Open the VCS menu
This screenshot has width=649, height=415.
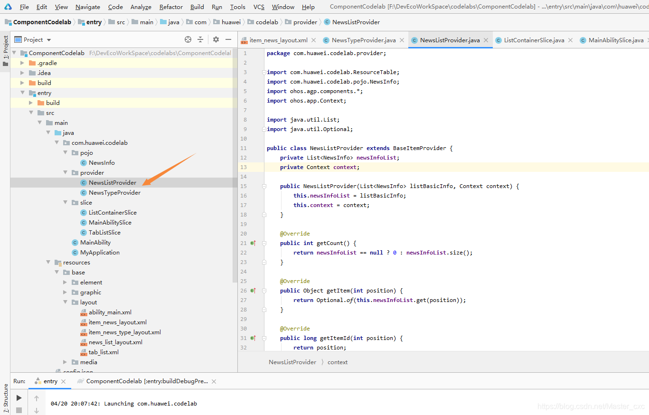[x=259, y=7]
